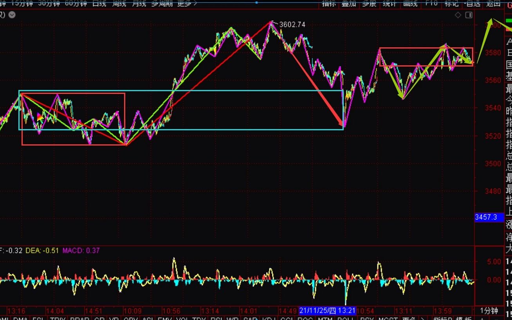Click the DEA: -0.51 indicator value
512x320 pixels.
point(42,250)
